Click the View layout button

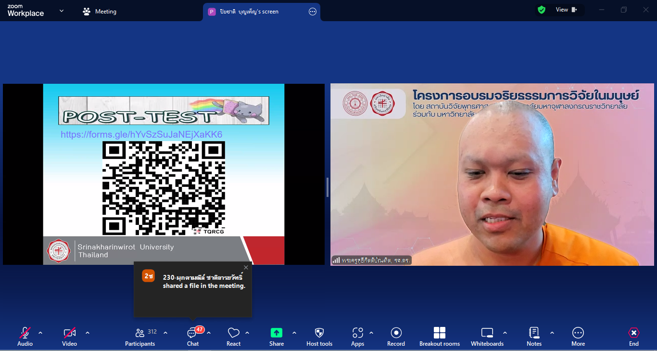point(566,10)
